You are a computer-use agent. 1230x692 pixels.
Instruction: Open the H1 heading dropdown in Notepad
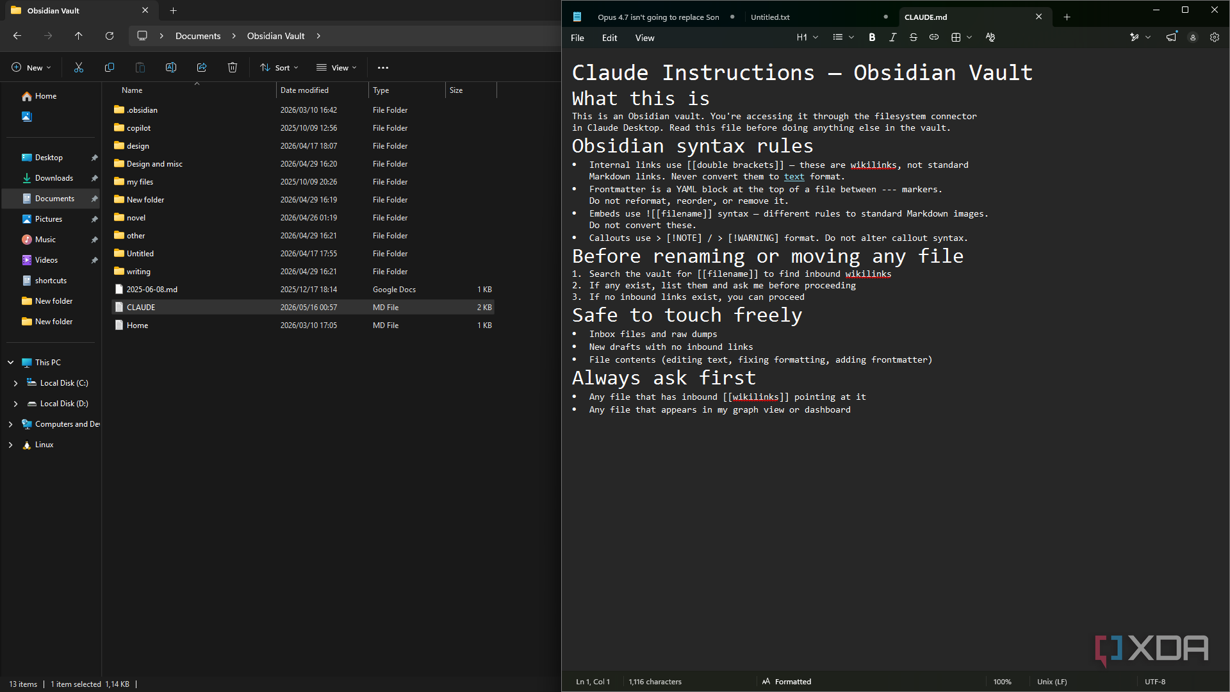tap(807, 37)
